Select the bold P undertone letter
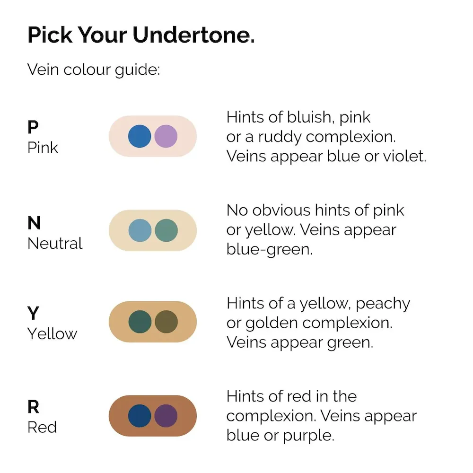 (x=33, y=127)
